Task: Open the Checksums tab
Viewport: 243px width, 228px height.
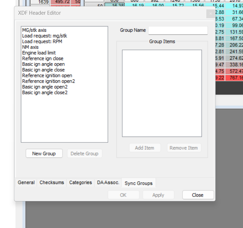Action: tap(52, 183)
